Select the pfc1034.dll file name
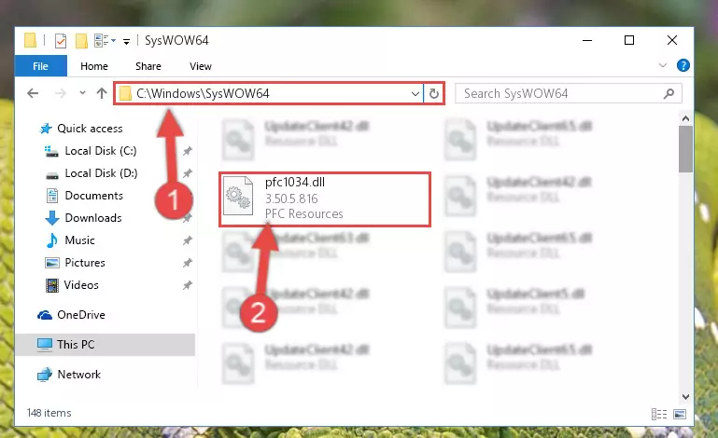Image resolution: width=718 pixels, height=438 pixels. click(x=295, y=183)
